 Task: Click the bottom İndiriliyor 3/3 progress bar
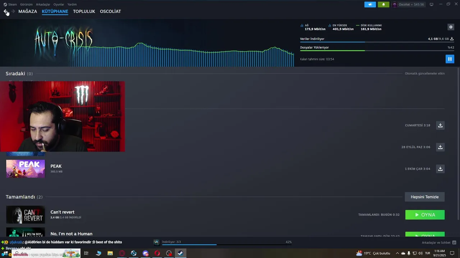[227, 245]
